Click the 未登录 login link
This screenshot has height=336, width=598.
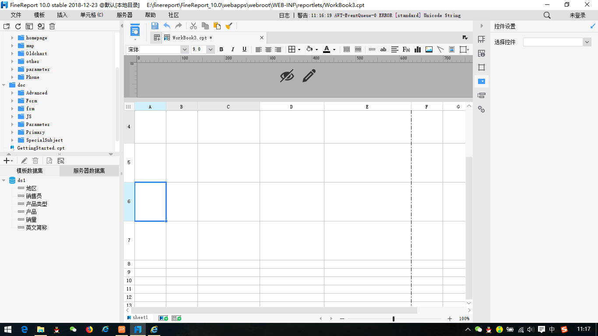point(577,15)
